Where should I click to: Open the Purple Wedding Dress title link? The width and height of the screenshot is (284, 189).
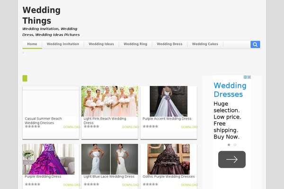tap(43, 177)
